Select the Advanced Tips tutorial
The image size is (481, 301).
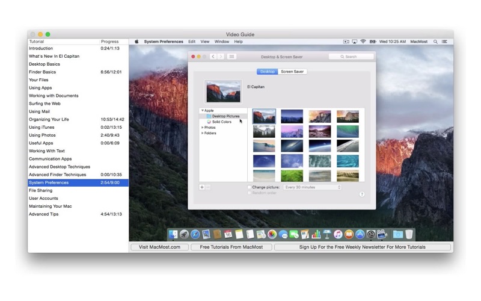pyautogui.click(x=78, y=214)
